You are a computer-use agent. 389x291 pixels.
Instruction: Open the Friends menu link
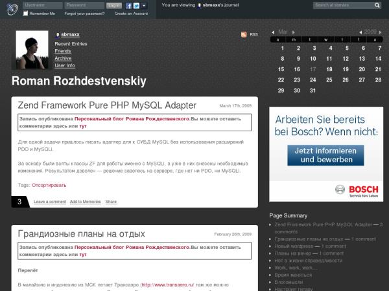[63, 51]
